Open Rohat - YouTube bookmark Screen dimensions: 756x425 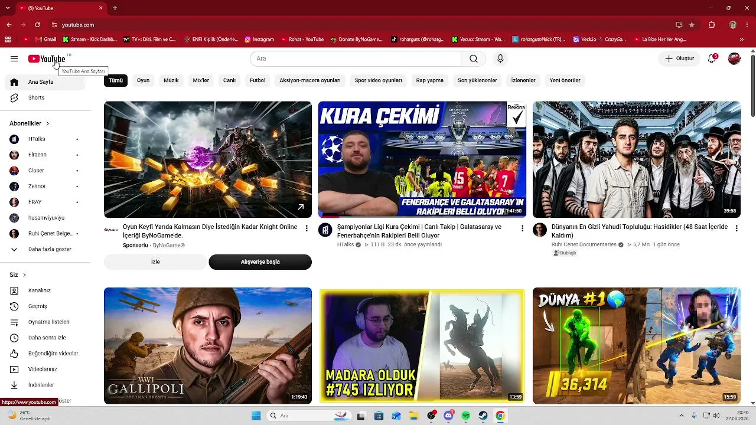coord(302,40)
